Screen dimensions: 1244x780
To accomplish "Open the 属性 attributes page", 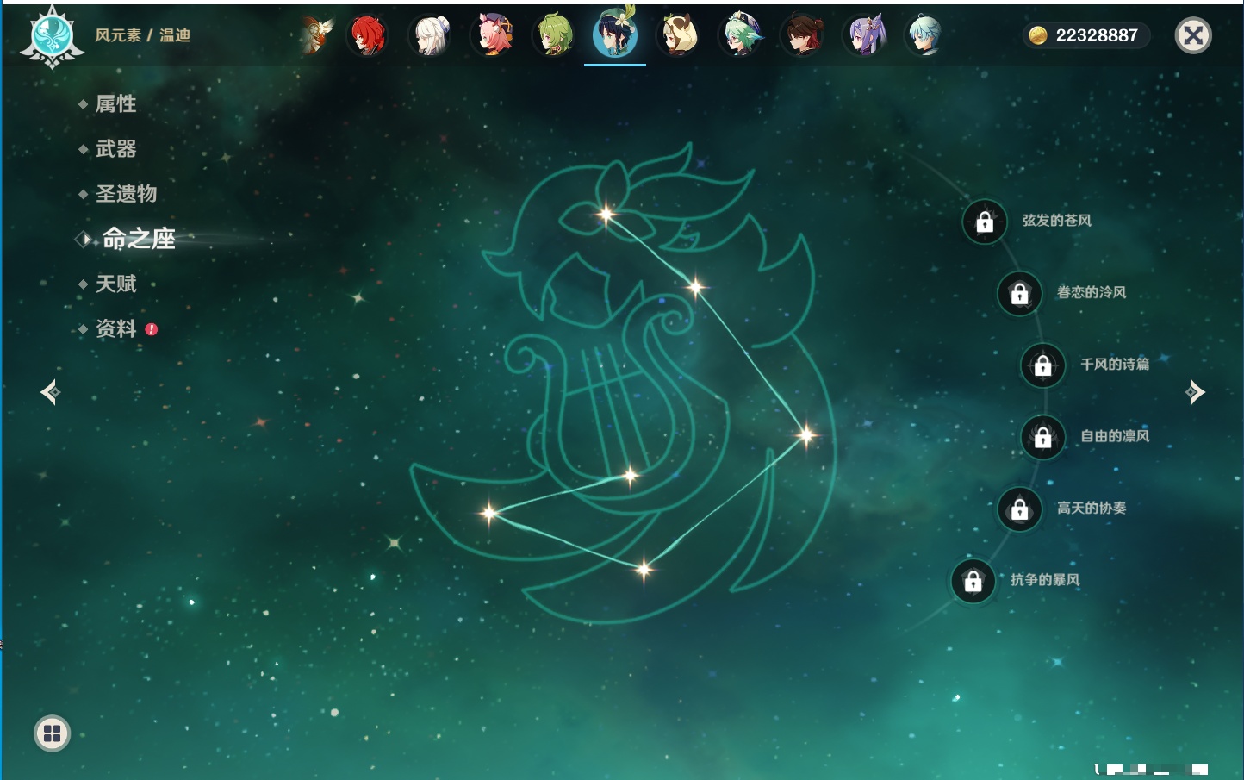I will point(115,104).
